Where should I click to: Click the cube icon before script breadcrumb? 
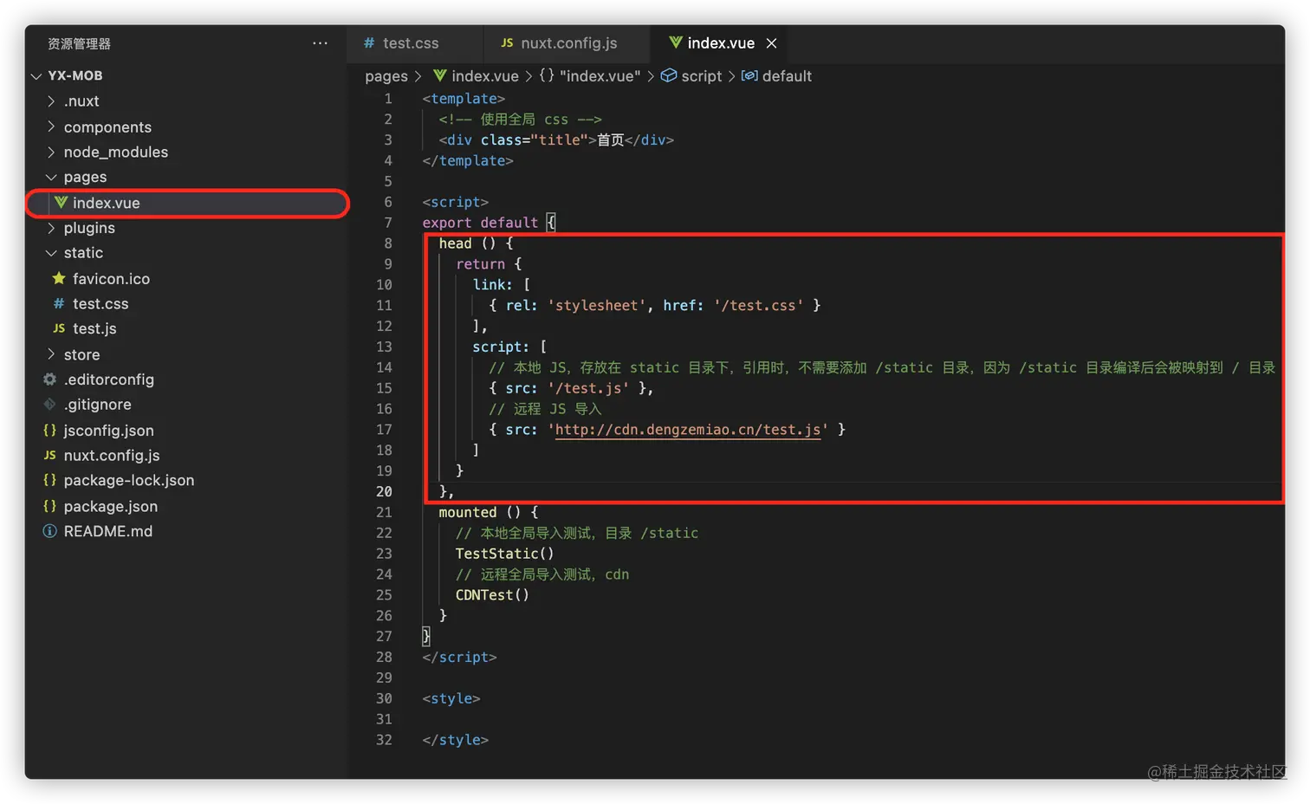pyautogui.click(x=668, y=75)
